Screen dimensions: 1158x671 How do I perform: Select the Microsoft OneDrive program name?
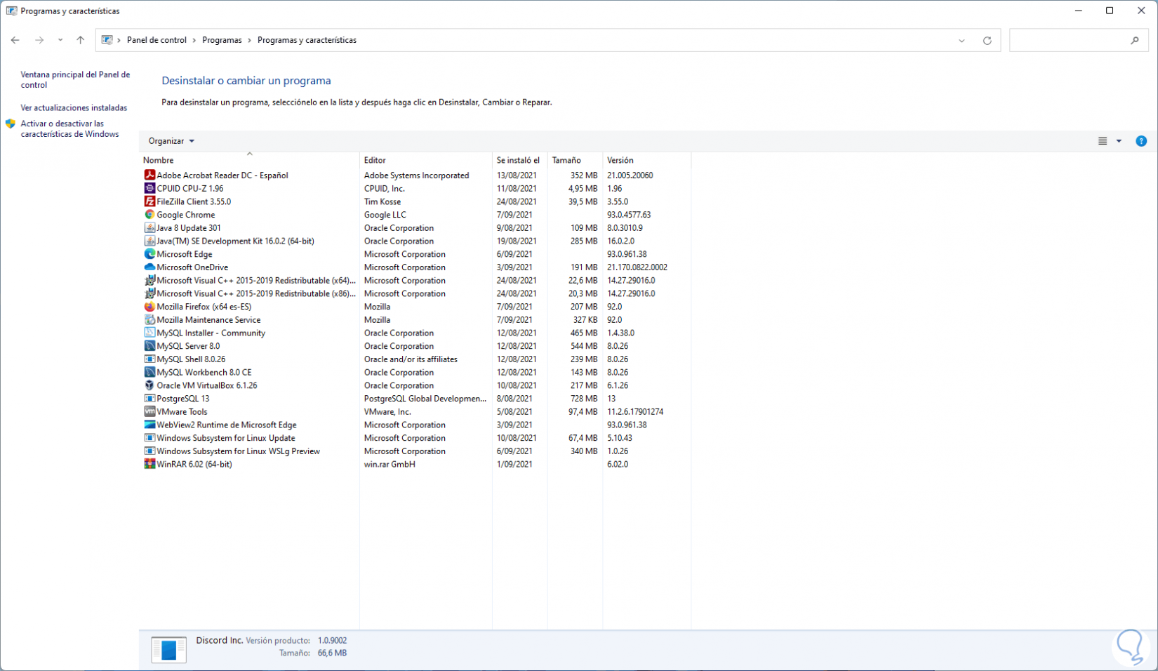point(192,267)
